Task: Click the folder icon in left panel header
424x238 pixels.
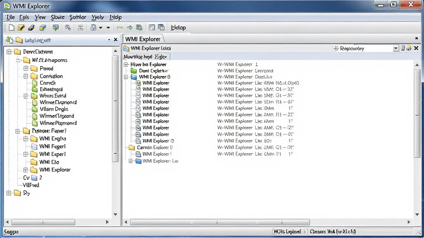Action: point(19,40)
